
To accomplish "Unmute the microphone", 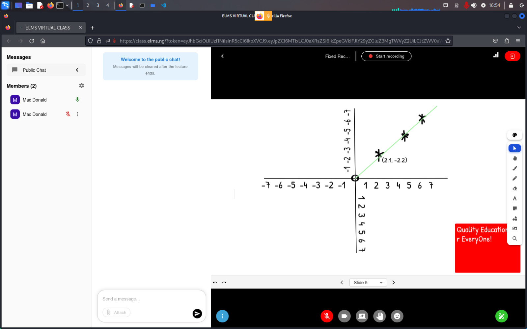I will click(x=326, y=316).
